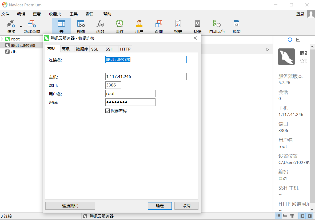Open the Report (报表) toolbar icon
This screenshot has height=220, width=315.
[x=178, y=26]
